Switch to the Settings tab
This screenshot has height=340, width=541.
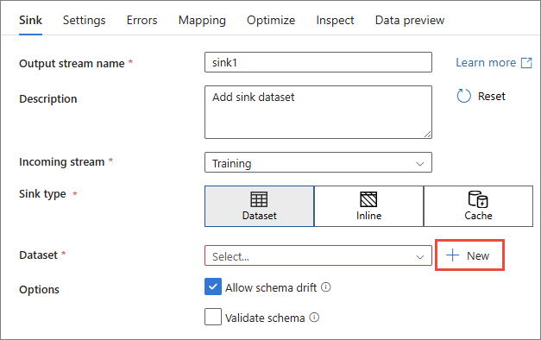pyautogui.click(x=85, y=21)
